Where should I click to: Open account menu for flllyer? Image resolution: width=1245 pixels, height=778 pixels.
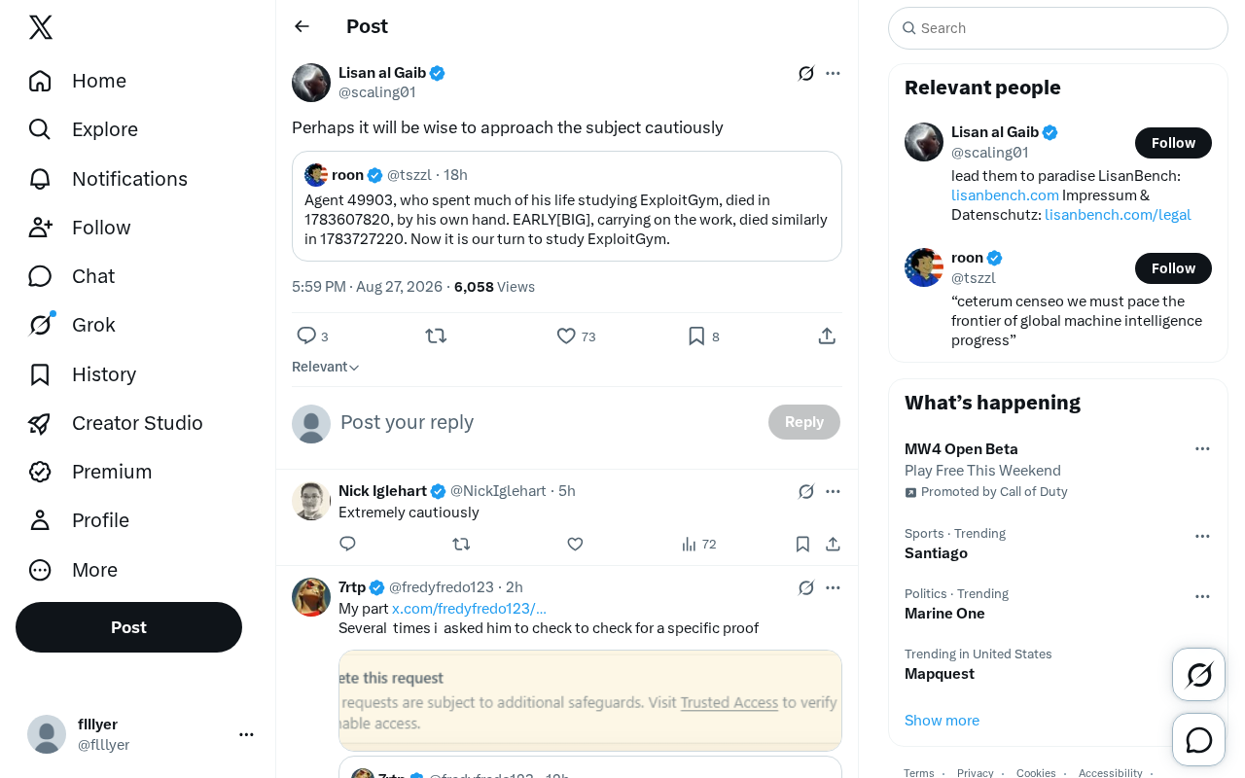coord(246,734)
